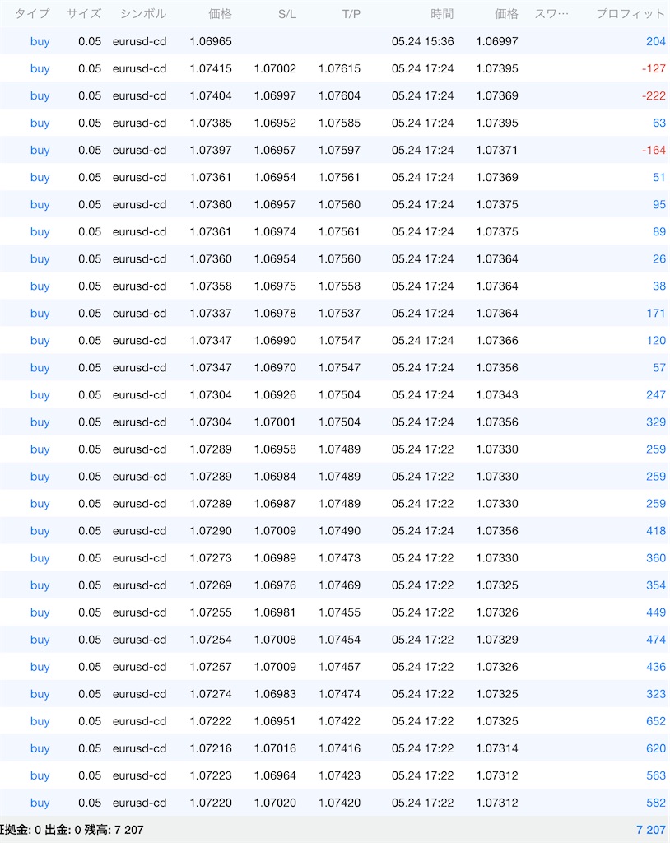Click the サイズ column header
Viewport: 670px width, 843px height.
pos(84,13)
